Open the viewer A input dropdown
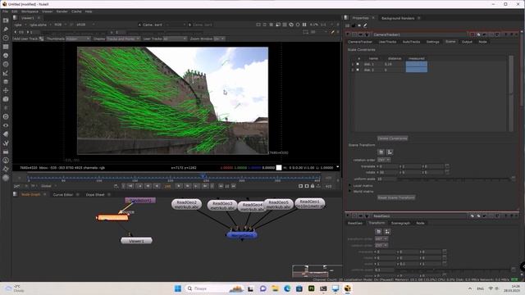This screenshot has width=525, height=295. point(162,25)
